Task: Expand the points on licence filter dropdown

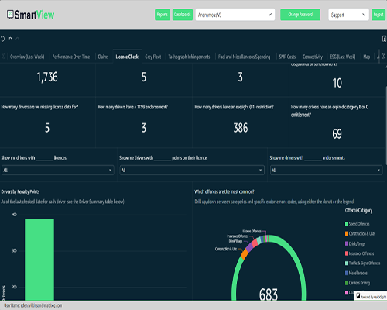Action: [192, 170]
